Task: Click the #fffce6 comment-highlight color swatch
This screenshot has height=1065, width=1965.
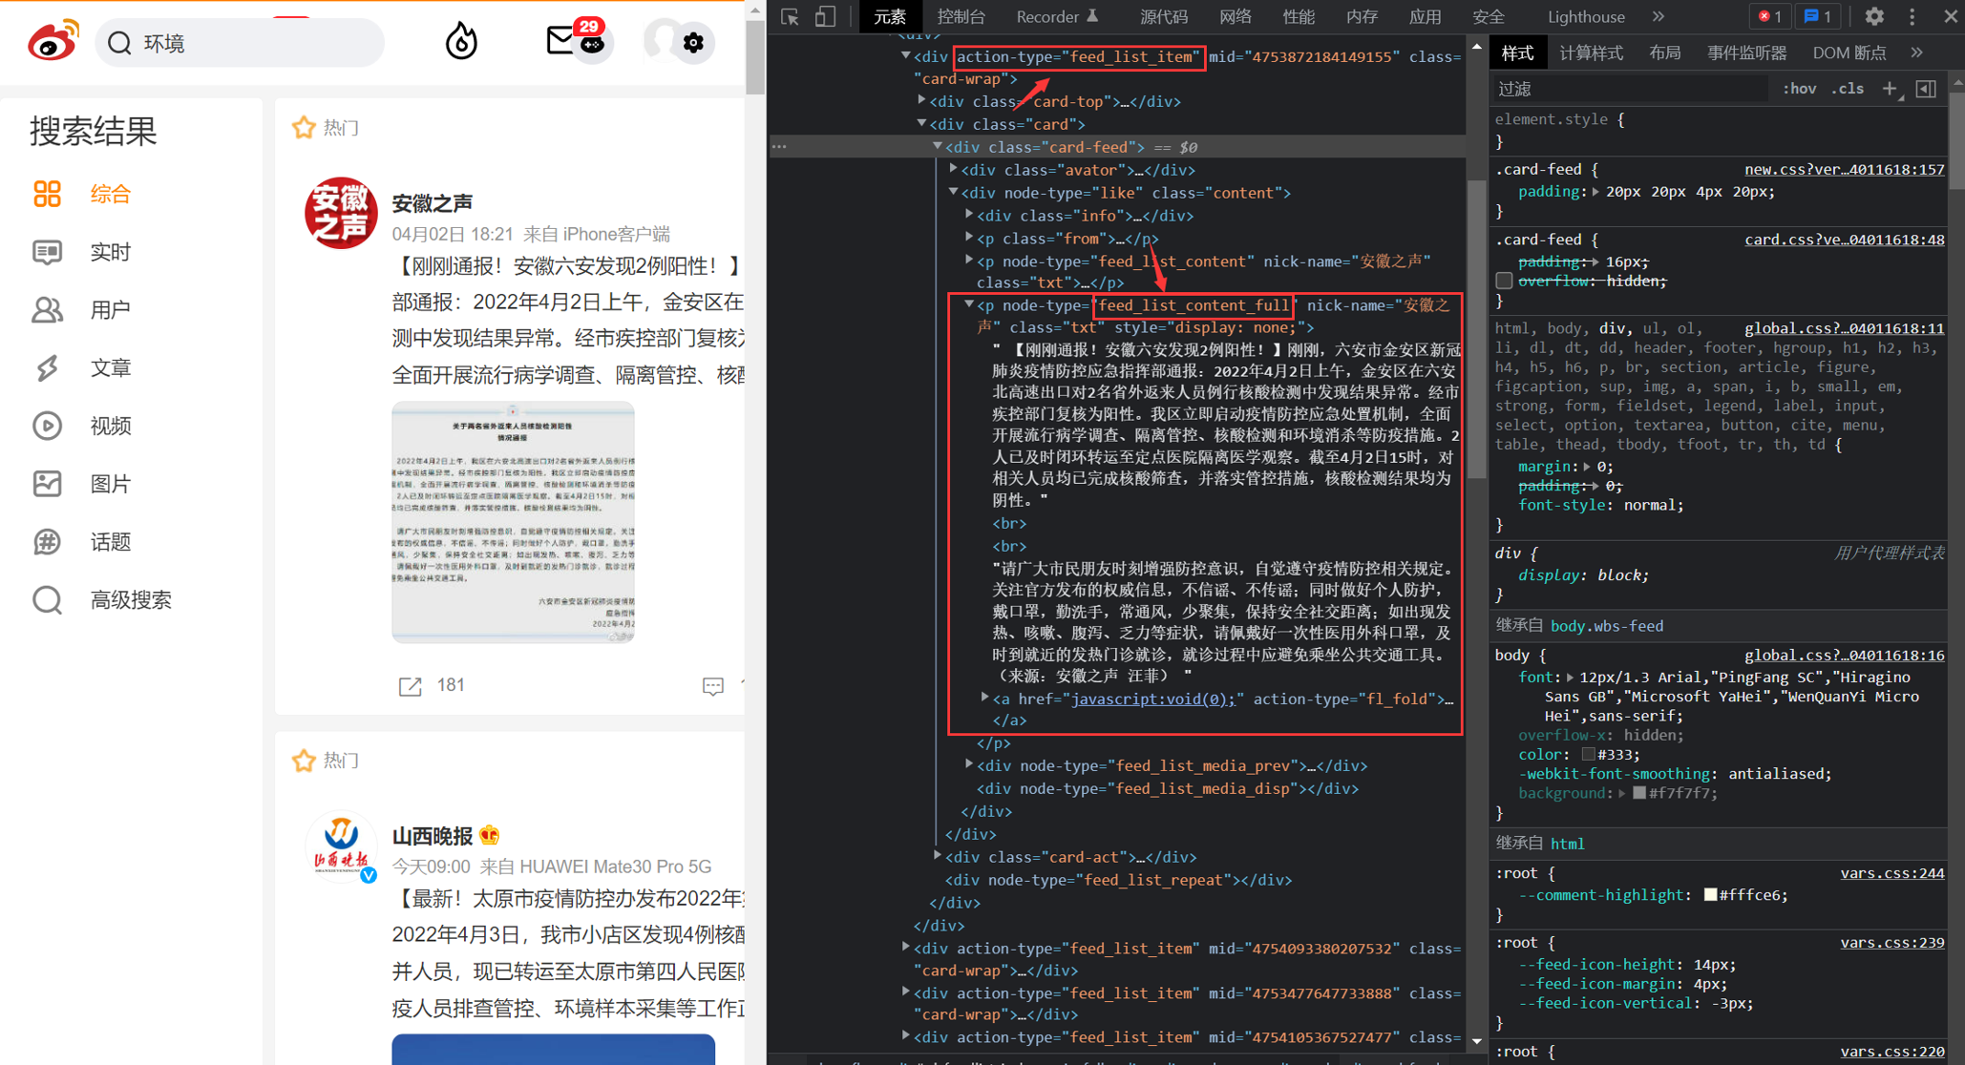Action: [1710, 894]
